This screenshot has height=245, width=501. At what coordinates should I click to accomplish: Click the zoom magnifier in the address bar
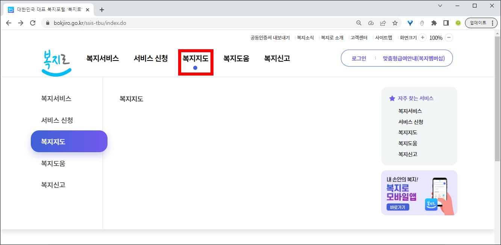click(359, 23)
